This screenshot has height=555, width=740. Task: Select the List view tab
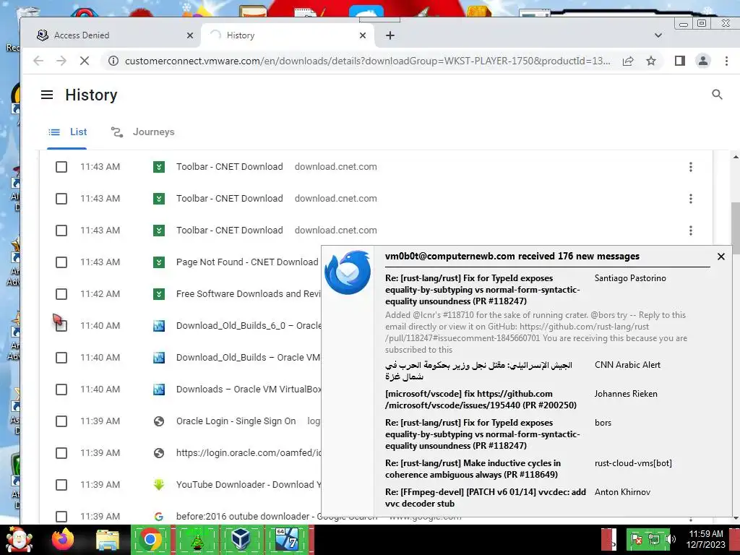(x=67, y=132)
